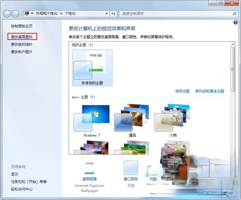
Task: Apply the Windows 7 Aero theme
Action: click(x=92, y=118)
